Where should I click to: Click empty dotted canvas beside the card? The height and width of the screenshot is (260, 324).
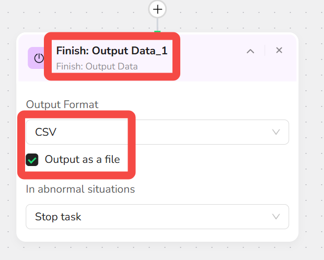[x=311, y=145]
